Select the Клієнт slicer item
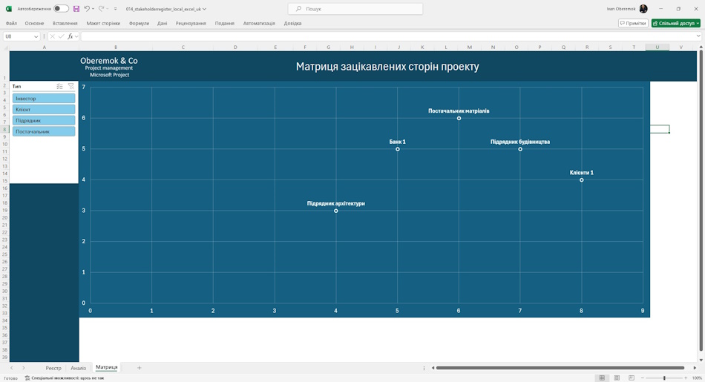Image resolution: width=705 pixels, height=382 pixels. [44, 109]
